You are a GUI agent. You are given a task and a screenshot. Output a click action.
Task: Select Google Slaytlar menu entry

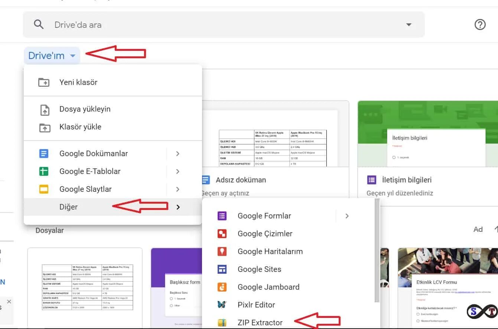(x=113, y=189)
